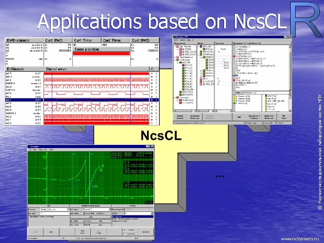
Task: Click the red Zoom position bar
Action: (x=101, y=54)
